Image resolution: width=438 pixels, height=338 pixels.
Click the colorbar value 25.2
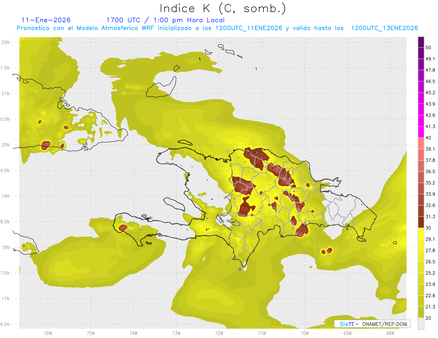pyautogui.click(x=430, y=273)
